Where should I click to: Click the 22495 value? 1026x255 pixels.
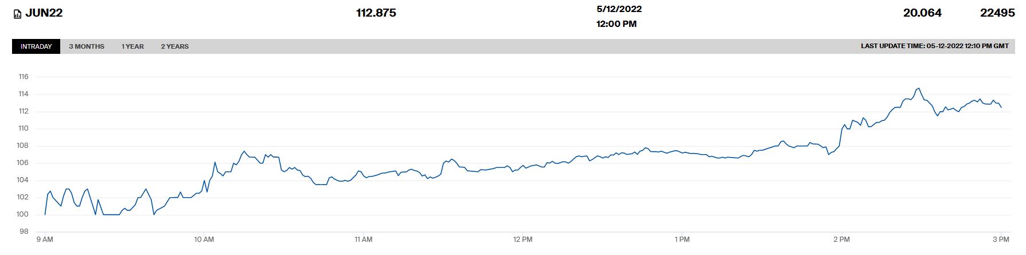pos(997,13)
